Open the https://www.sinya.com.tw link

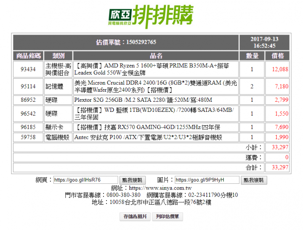[160, 188]
